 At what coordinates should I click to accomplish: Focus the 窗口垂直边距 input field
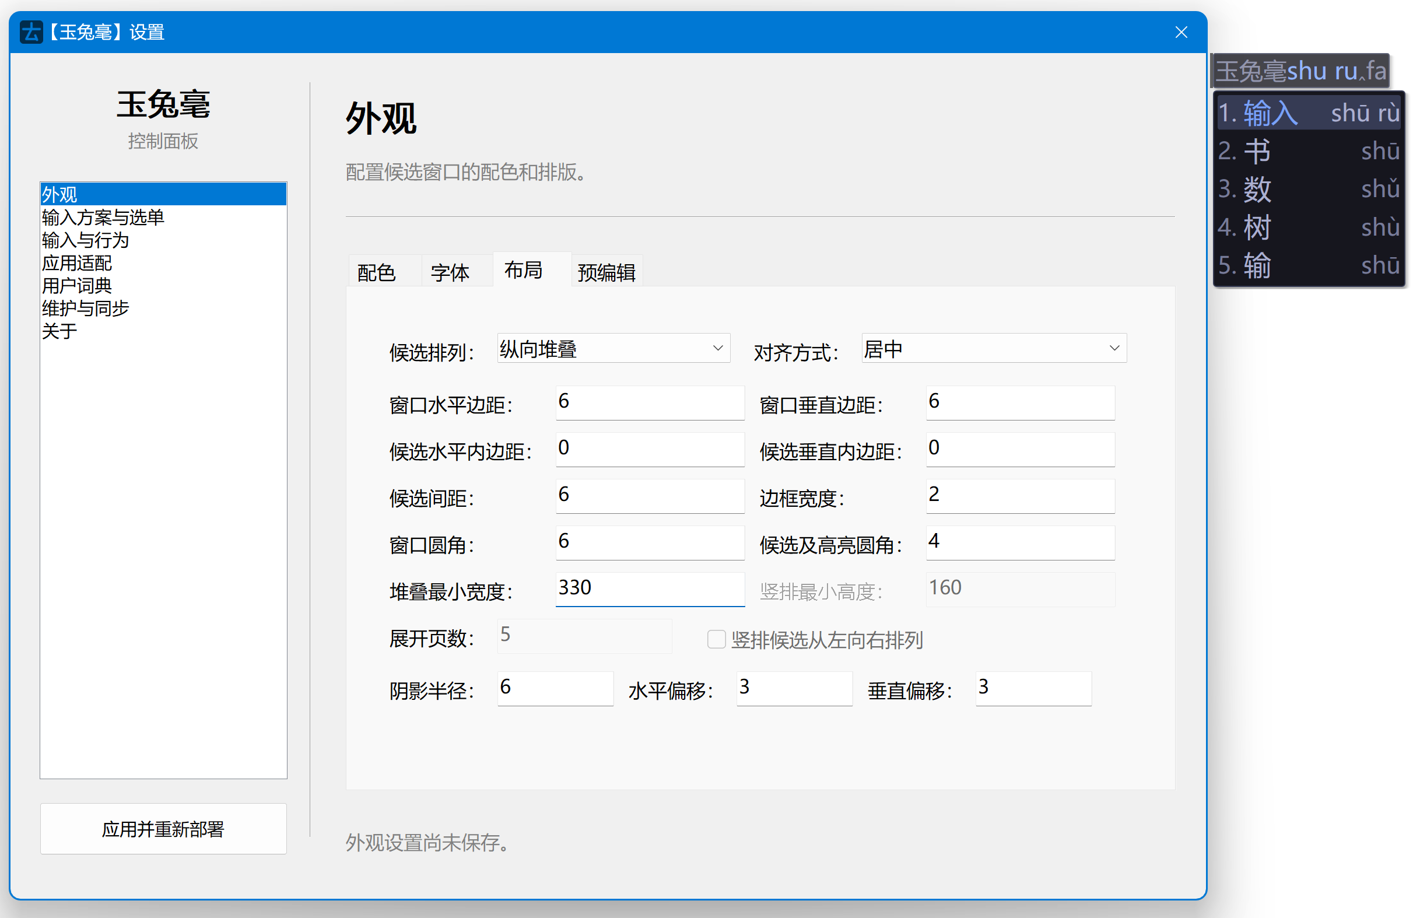tap(1019, 402)
